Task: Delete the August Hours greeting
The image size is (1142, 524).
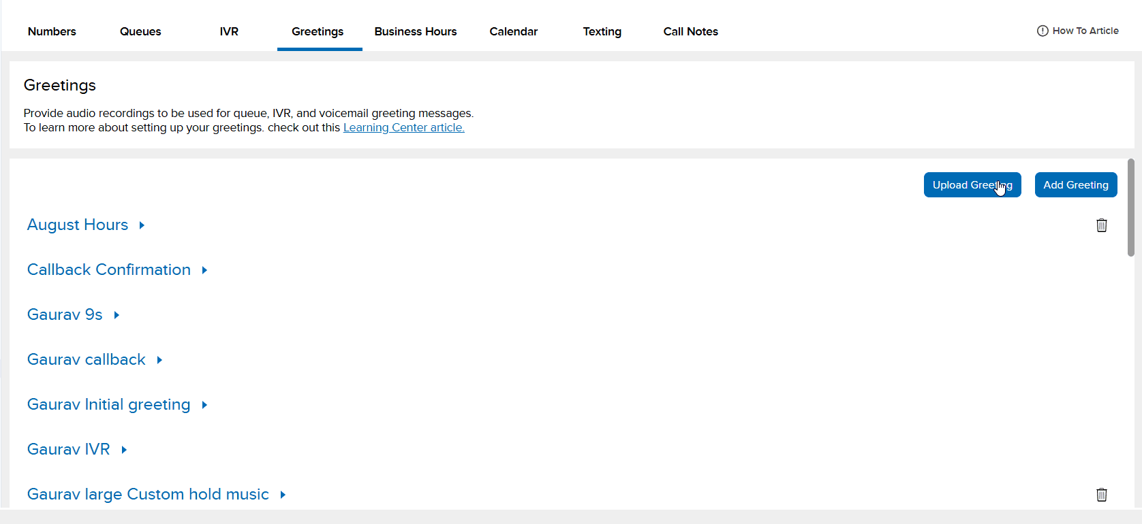Action: (x=1101, y=225)
